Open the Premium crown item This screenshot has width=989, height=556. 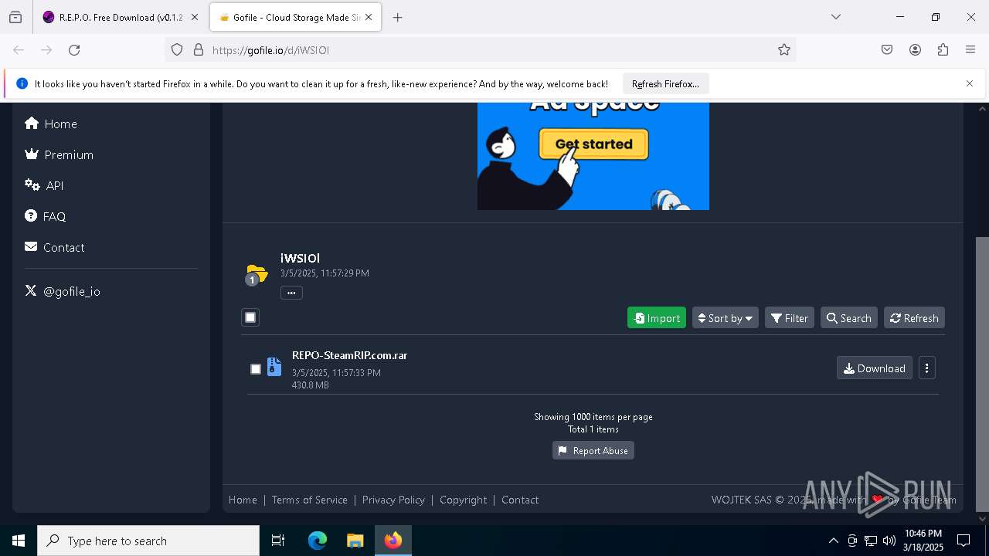(x=59, y=154)
